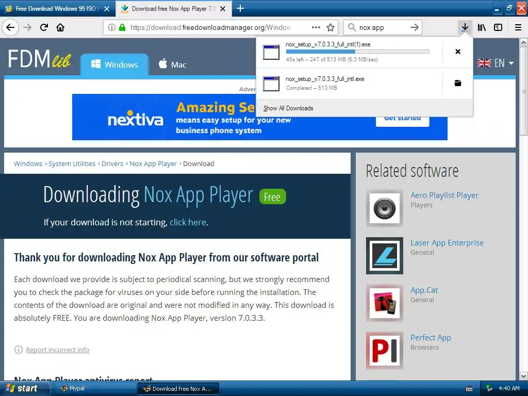Close the Nox App Player tab
Viewport: 528px width, 396px height.
coord(223,9)
